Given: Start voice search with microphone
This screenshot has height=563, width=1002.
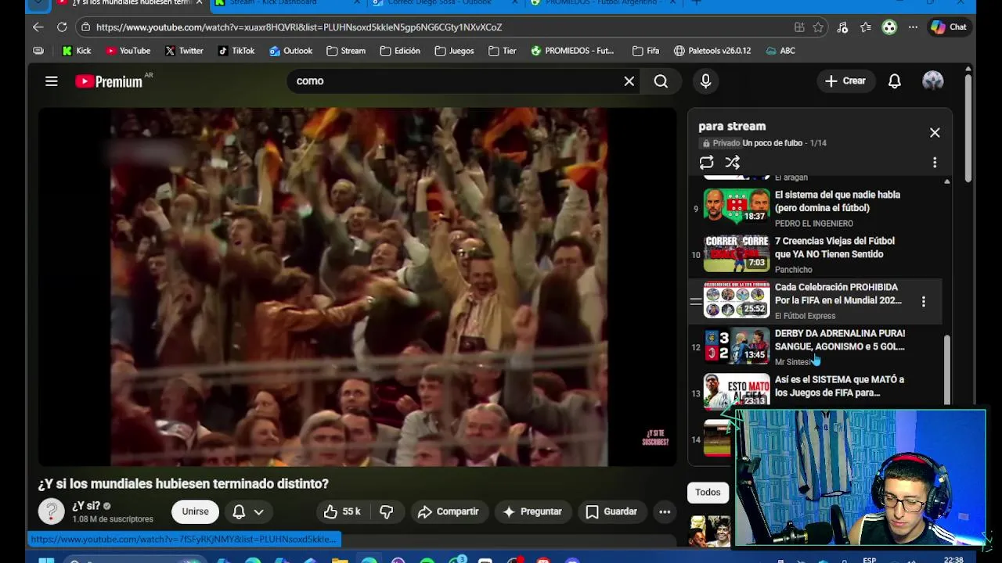Looking at the screenshot, I should (x=706, y=81).
